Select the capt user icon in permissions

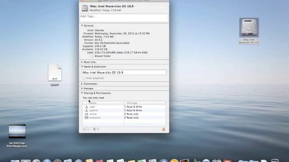click(86, 107)
